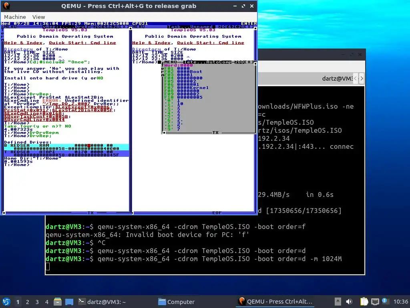This screenshot has width=410, height=308.
Task: Click the top-right corner handle of AutoComplete window
Action: coord(255,64)
